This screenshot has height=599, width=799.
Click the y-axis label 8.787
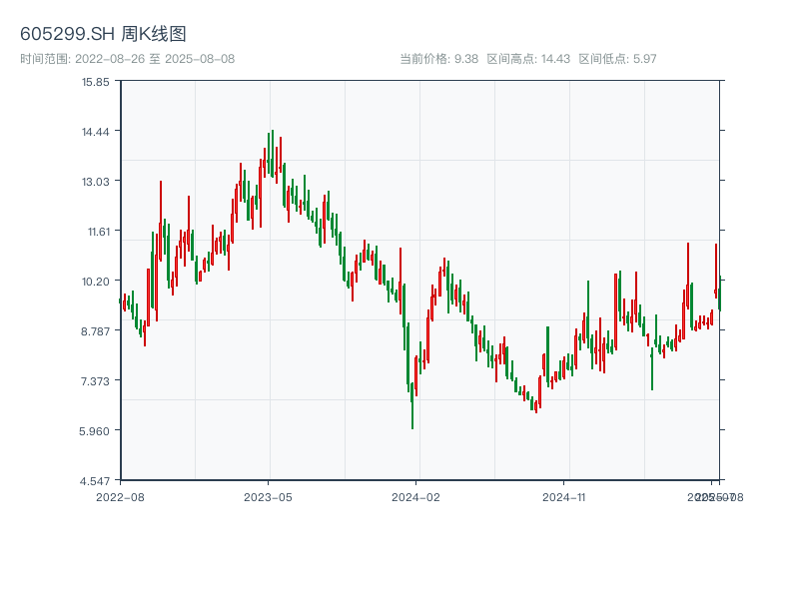(95, 331)
